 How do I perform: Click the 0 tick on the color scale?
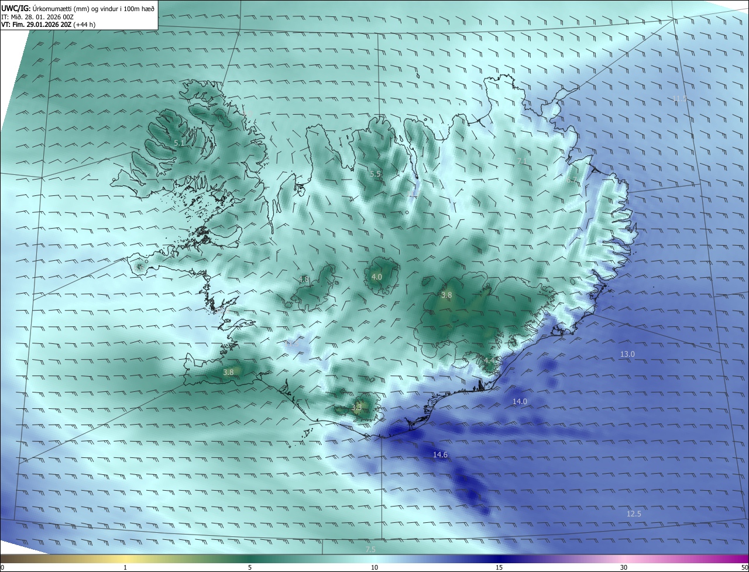[x=2, y=567]
